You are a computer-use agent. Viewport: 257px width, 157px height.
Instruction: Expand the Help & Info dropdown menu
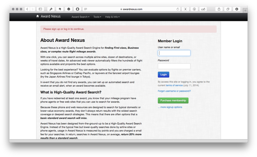[x=112, y=17]
